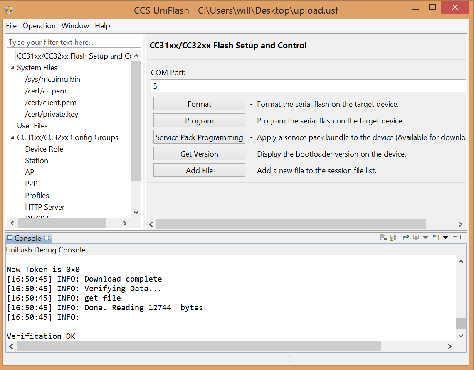Click the Display Selected Console monitor icon
474x370 pixels.
(416, 238)
